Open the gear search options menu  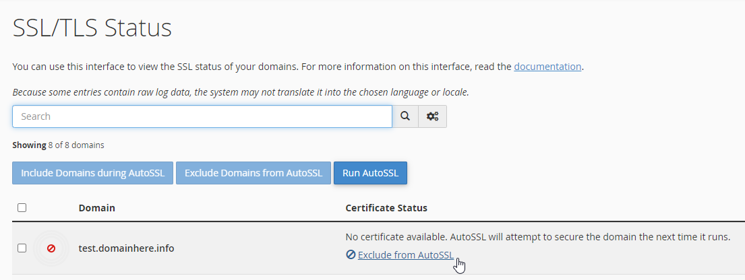click(x=432, y=116)
